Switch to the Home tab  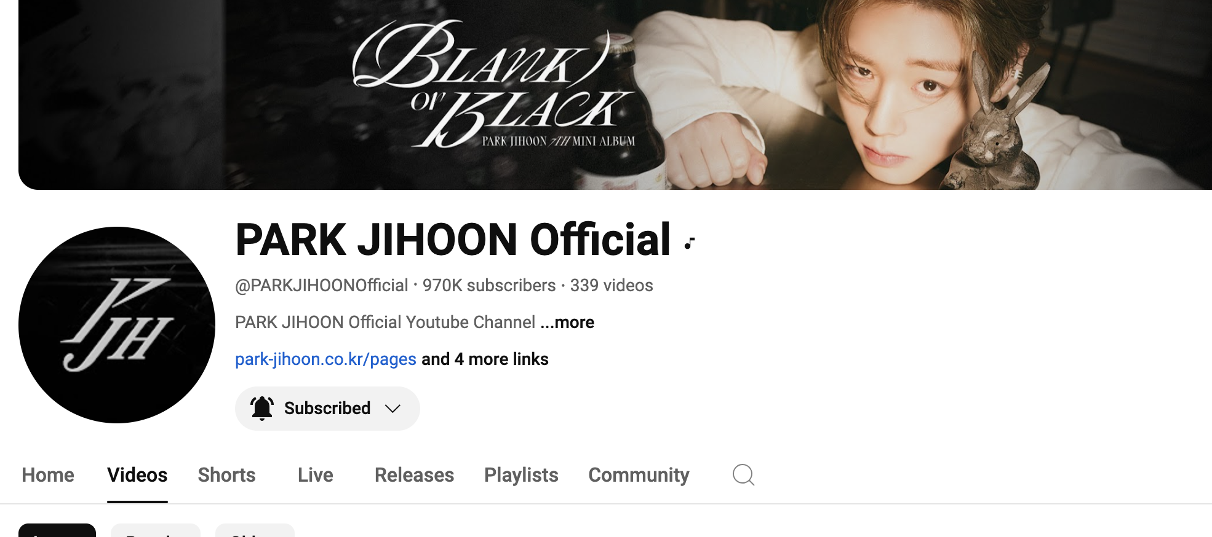point(48,475)
